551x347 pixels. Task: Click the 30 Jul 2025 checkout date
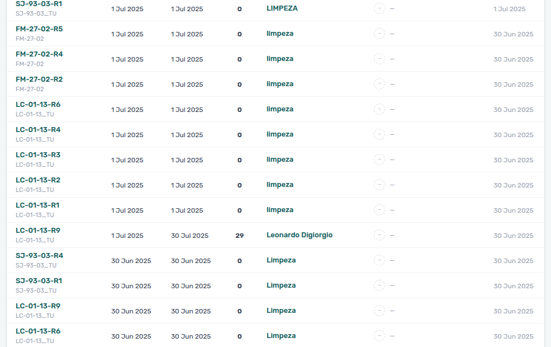(190, 236)
